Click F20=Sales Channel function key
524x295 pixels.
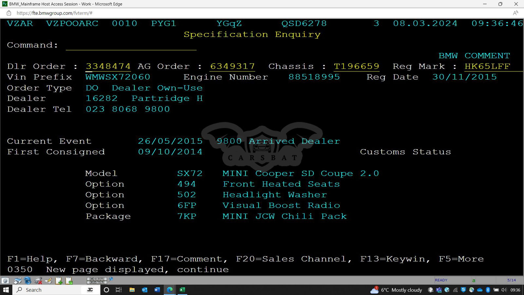point(294,259)
